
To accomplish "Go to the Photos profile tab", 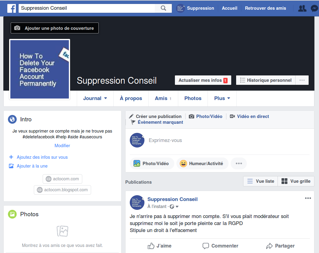I will (193, 99).
